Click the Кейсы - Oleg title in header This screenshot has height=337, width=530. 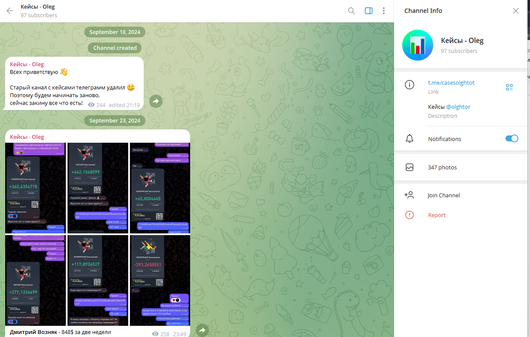[x=38, y=7]
